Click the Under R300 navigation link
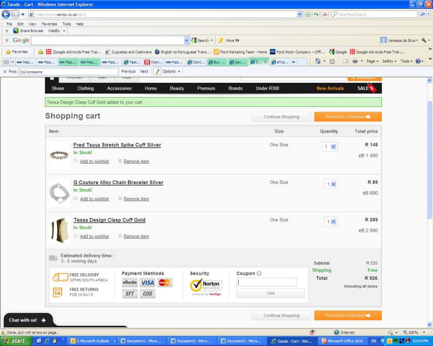The width and height of the screenshot is (433, 346). click(267, 88)
